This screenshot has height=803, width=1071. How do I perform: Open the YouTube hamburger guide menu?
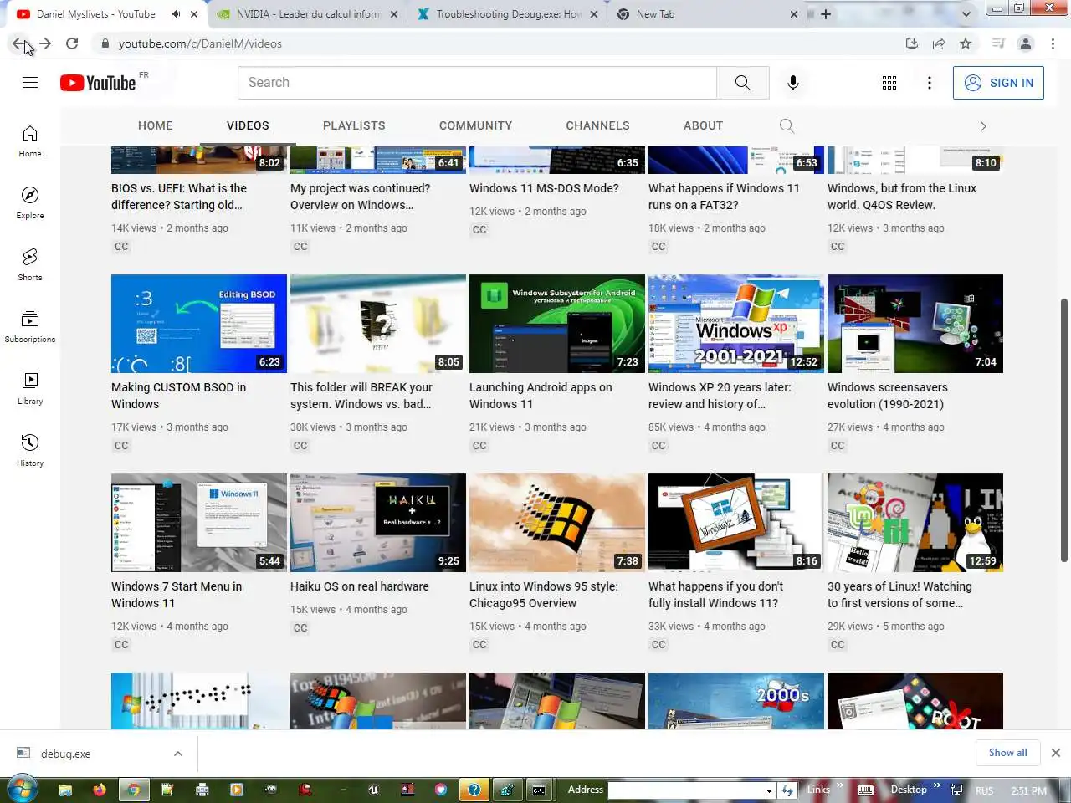click(30, 82)
